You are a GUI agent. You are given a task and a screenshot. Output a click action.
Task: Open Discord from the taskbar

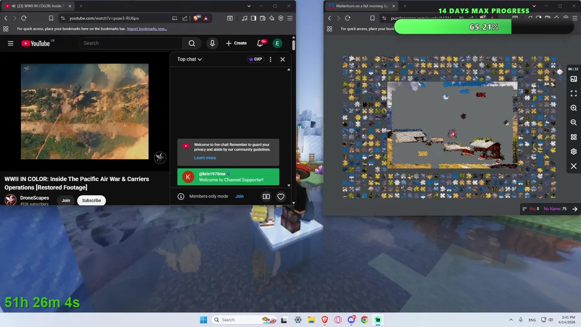pos(351,320)
